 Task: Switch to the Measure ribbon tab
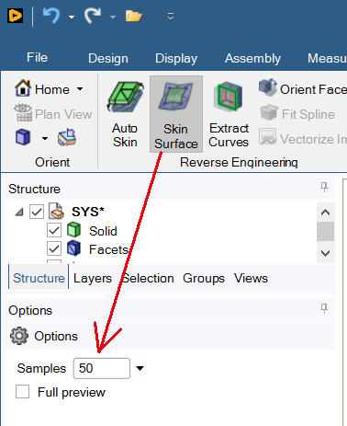click(x=327, y=58)
